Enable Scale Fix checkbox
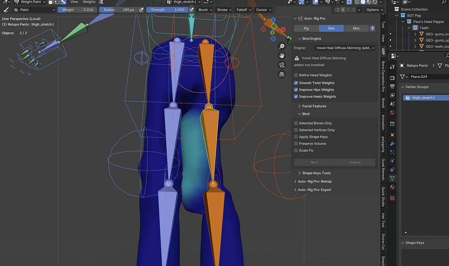The image size is (449, 266). click(296, 151)
